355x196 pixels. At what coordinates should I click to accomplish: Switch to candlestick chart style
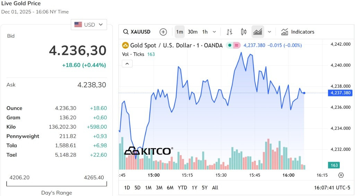pos(244,32)
